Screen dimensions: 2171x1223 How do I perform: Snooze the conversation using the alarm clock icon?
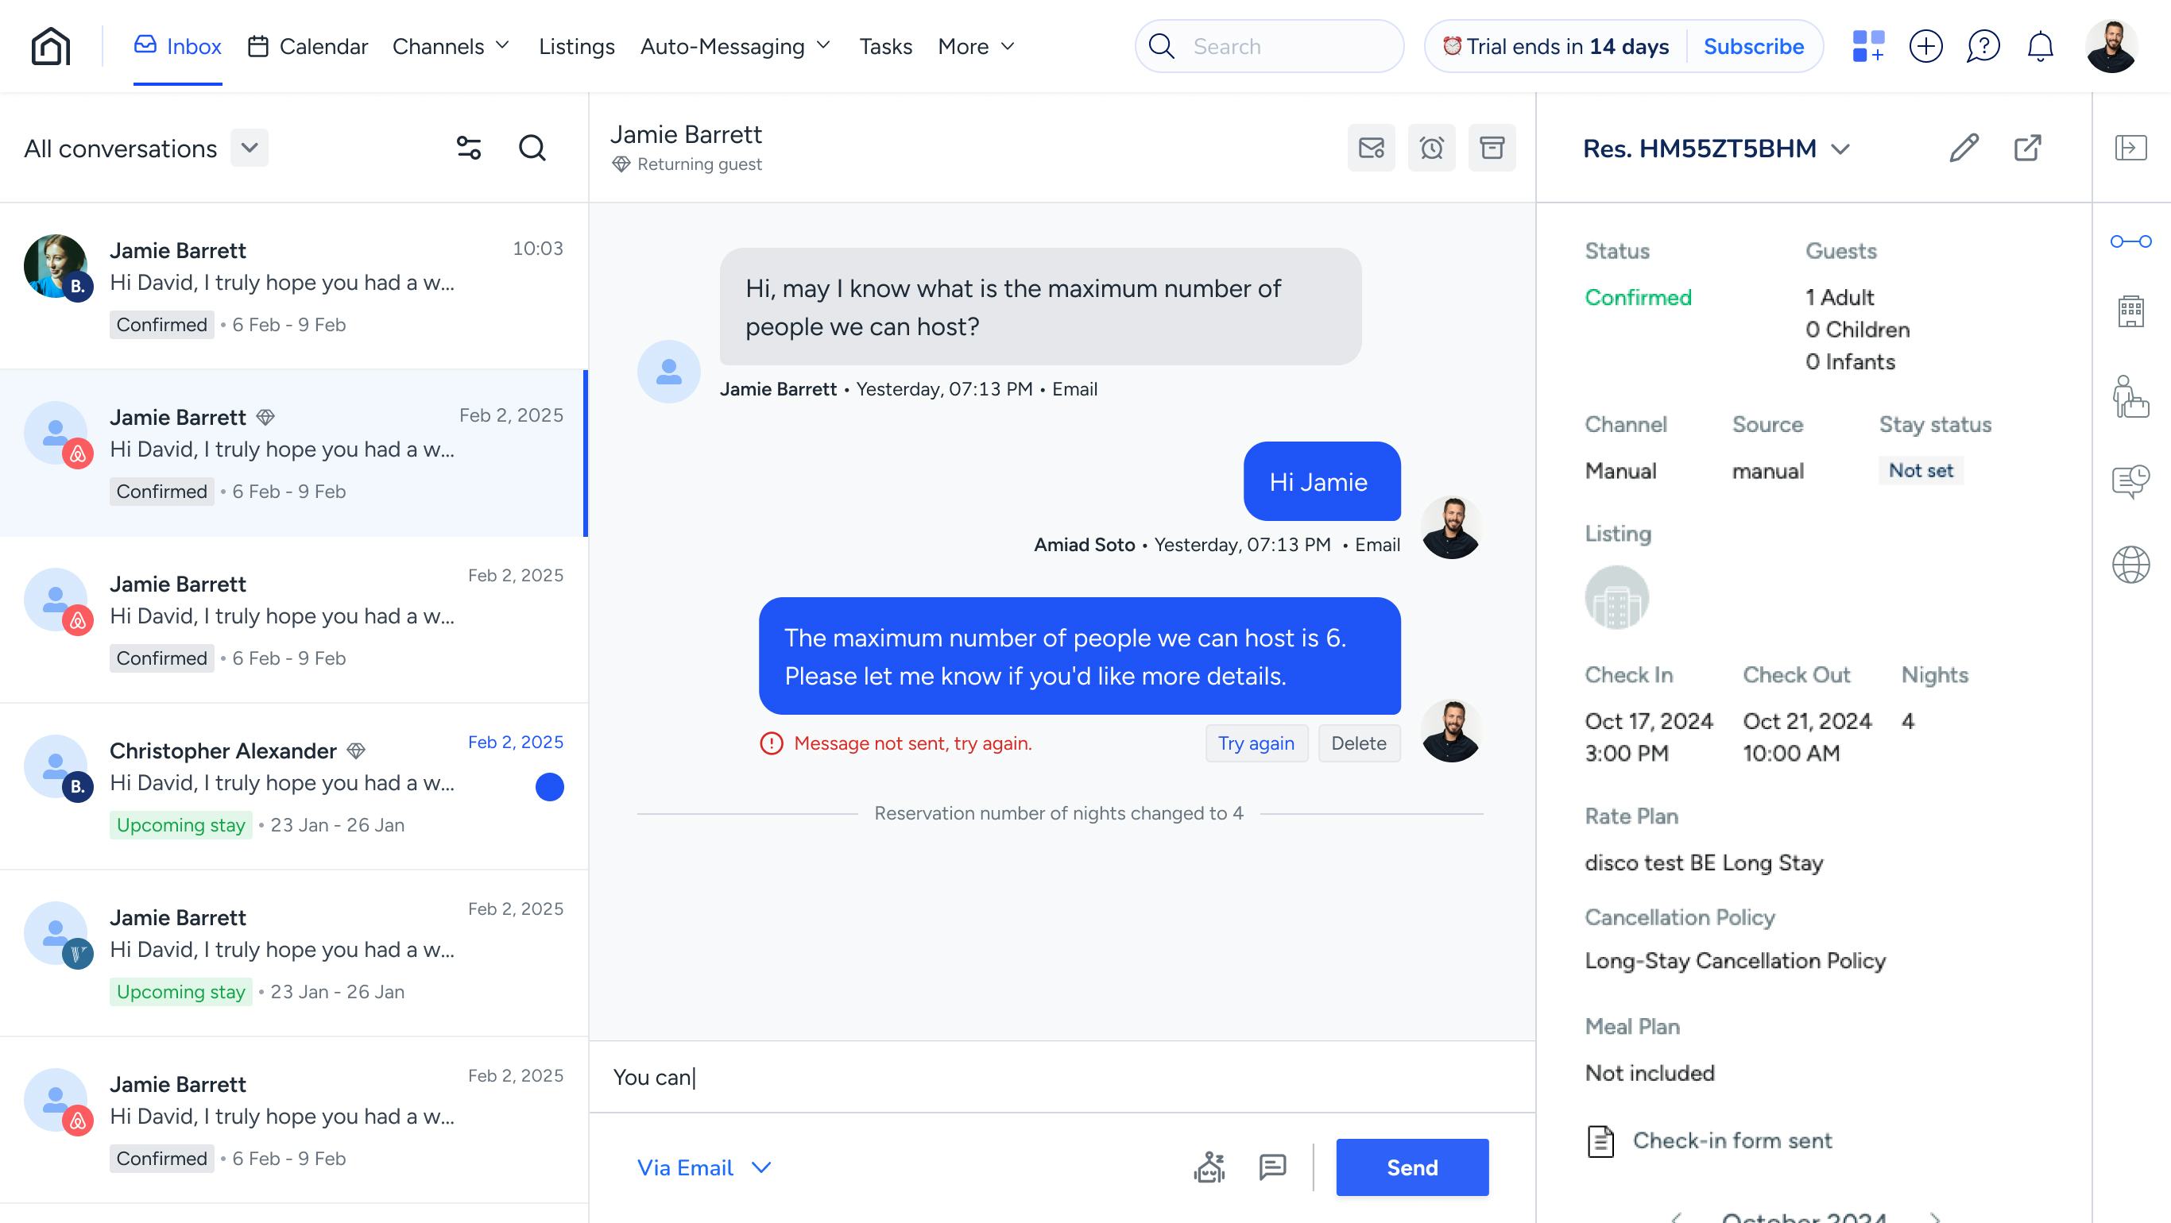pyautogui.click(x=1431, y=148)
